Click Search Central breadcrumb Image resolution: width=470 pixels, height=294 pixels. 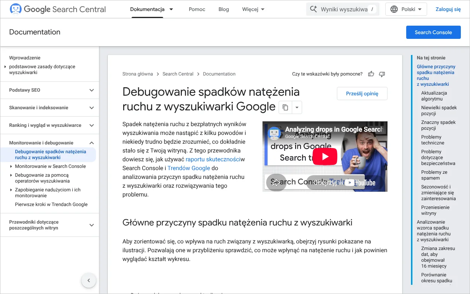(x=178, y=74)
